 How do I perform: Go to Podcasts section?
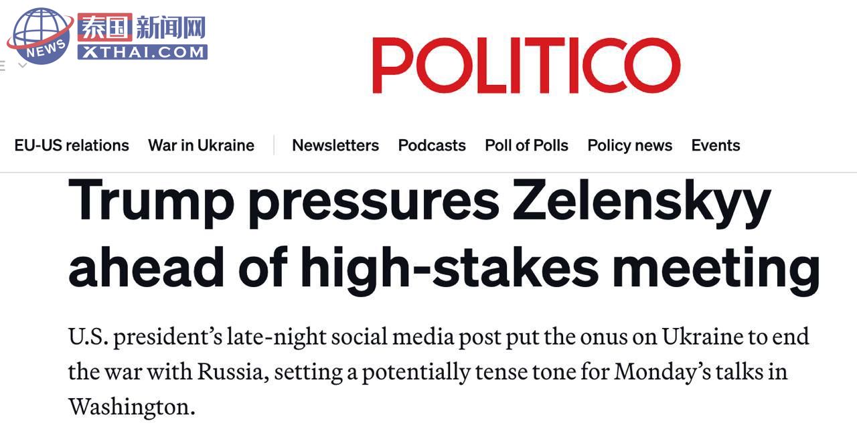(432, 145)
